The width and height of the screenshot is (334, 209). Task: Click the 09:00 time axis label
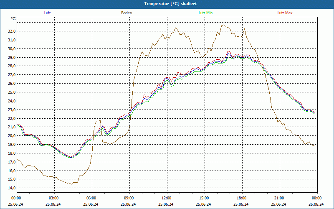pyautogui.click(x=128, y=198)
